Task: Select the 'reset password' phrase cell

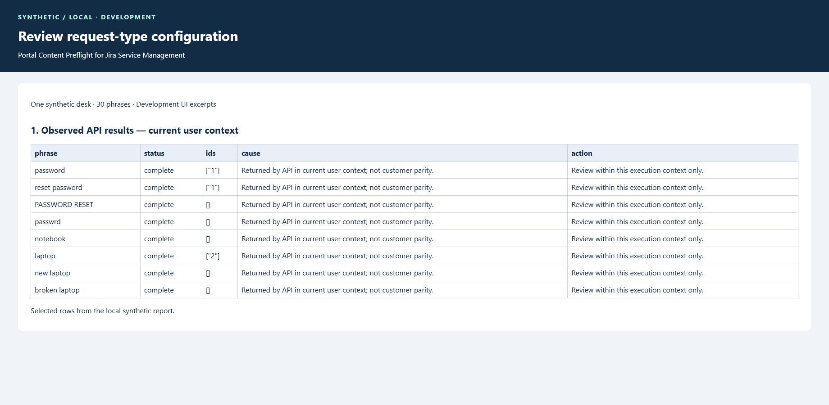Action: click(86, 187)
